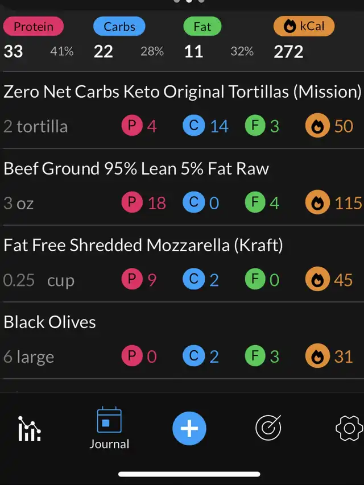Open the settings gear icon
Image resolution: width=364 pixels, height=485 pixels.
click(x=349, y=428)
